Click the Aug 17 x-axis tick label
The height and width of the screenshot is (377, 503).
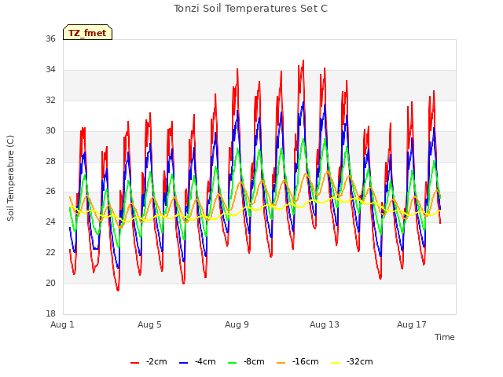coord(411,324)
